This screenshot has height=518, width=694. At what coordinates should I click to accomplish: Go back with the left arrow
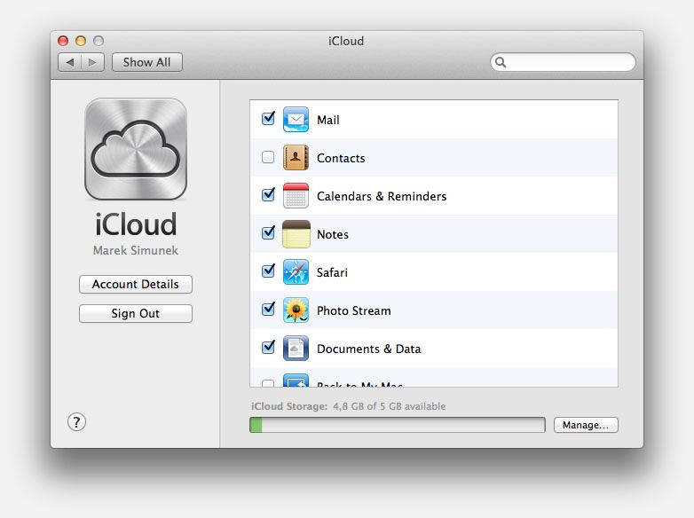[69, 62]
